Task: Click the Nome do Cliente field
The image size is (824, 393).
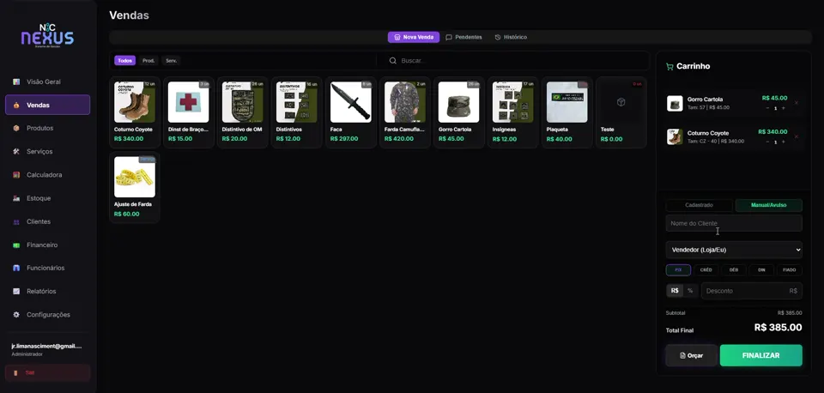Action: point(734,223)
